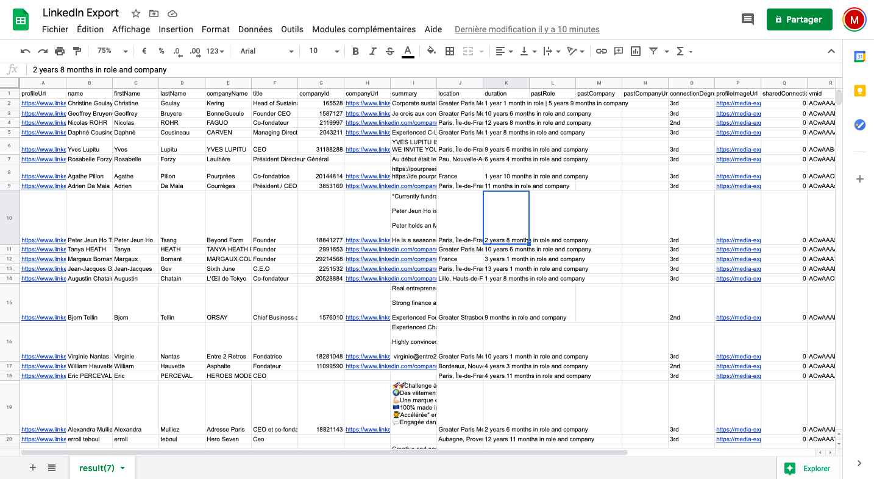Activate the paint format tool

coord(77,51)
